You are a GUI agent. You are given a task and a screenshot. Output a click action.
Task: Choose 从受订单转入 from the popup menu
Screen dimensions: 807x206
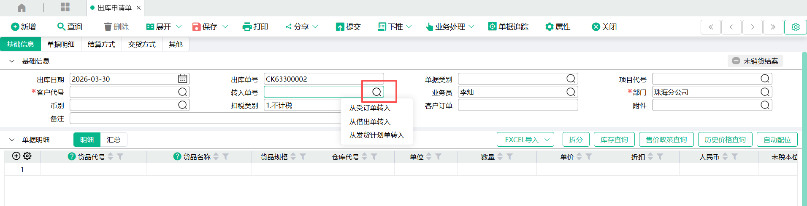370,108
